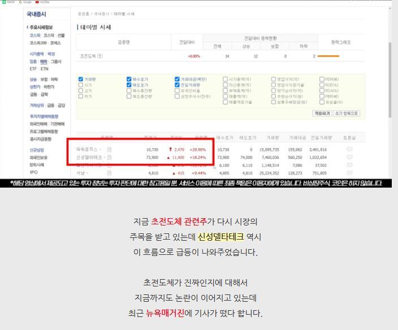The height and width of the screenshot is (330, 398).
Task: Open 증시자금동향 in the sidebar
Action: click(x=41, y=139)
